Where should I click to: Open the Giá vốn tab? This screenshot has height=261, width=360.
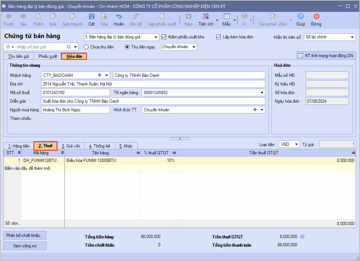point(71,146)
